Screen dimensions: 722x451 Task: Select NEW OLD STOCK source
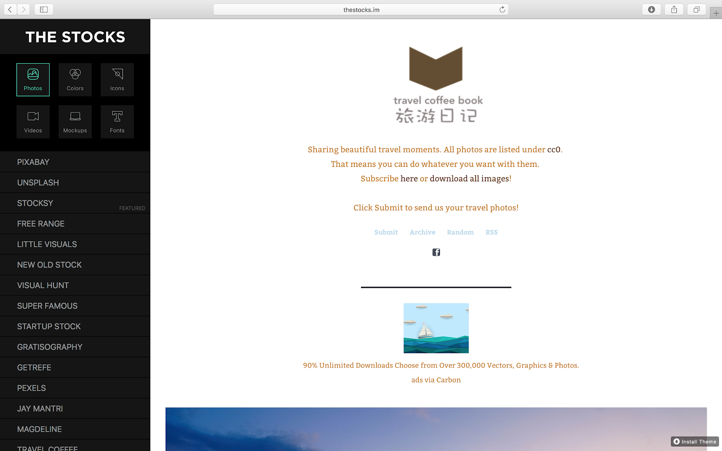75,265
